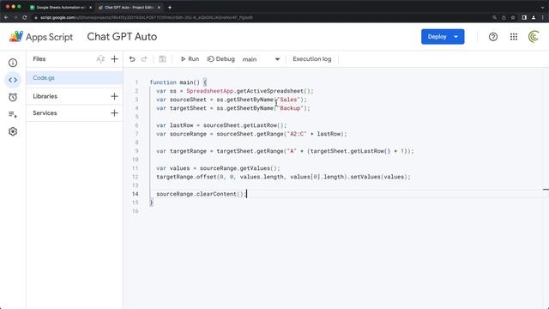Screen dimensions: 549x309
Task: Click targetRange variable on line 9
Action: (188, 151)
